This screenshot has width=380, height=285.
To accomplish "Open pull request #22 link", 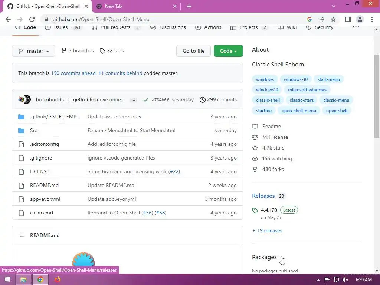I will tap(174, 171).
